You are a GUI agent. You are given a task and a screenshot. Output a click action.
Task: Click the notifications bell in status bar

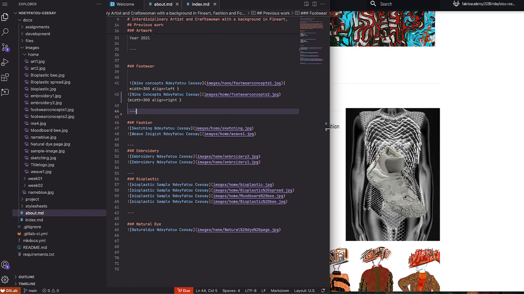click(x=323, y=291)
